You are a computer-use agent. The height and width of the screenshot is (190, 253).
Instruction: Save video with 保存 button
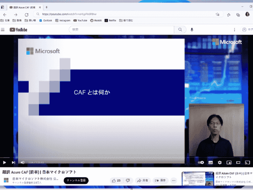(x=160, y=180)
